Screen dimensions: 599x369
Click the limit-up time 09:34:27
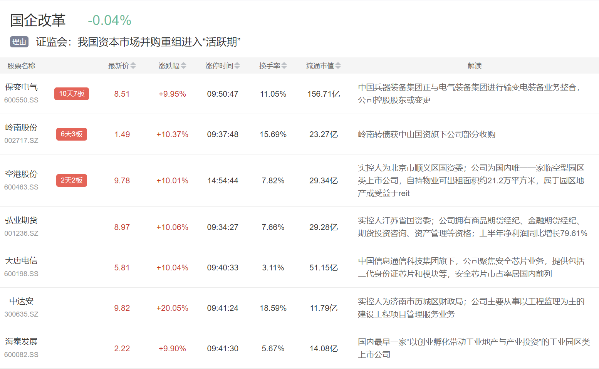point(223,227)
